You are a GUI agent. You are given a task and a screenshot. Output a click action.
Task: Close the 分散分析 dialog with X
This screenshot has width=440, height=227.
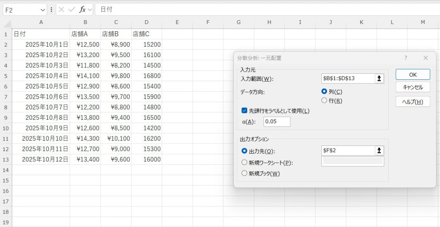[425, 58]
